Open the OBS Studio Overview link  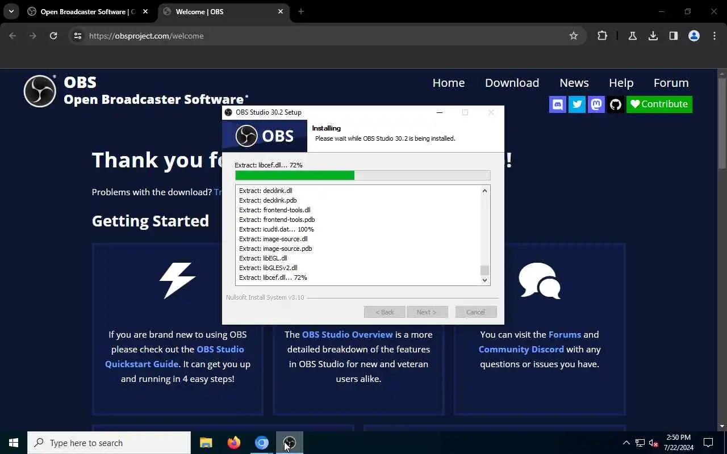point(347,334)
